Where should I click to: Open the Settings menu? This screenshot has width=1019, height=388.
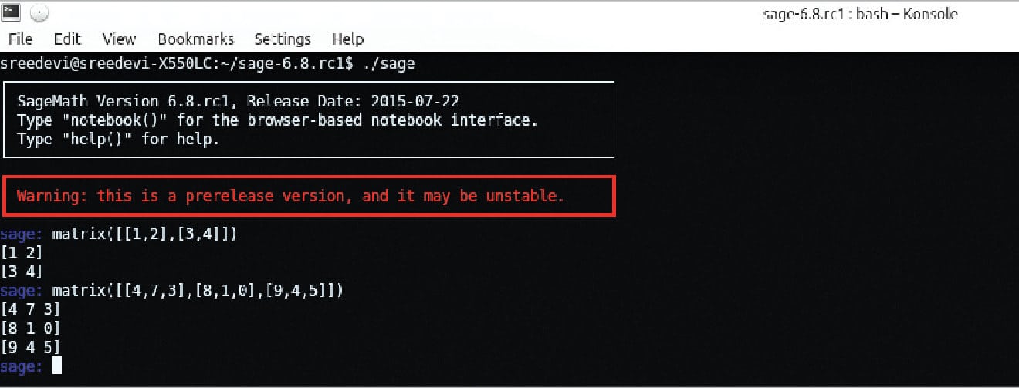click(283, 39)
